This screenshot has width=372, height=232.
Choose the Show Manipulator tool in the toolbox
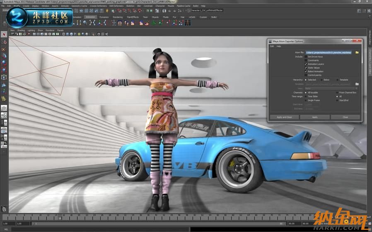click(x=4, y=91)
